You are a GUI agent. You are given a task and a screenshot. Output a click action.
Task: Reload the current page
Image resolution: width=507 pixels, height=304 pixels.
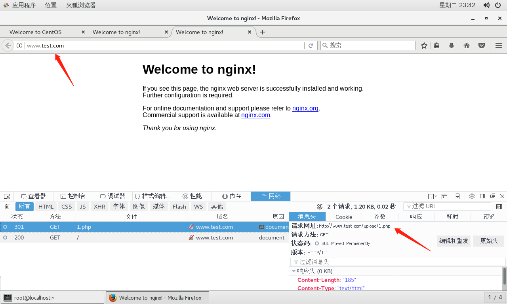(311, 46)
